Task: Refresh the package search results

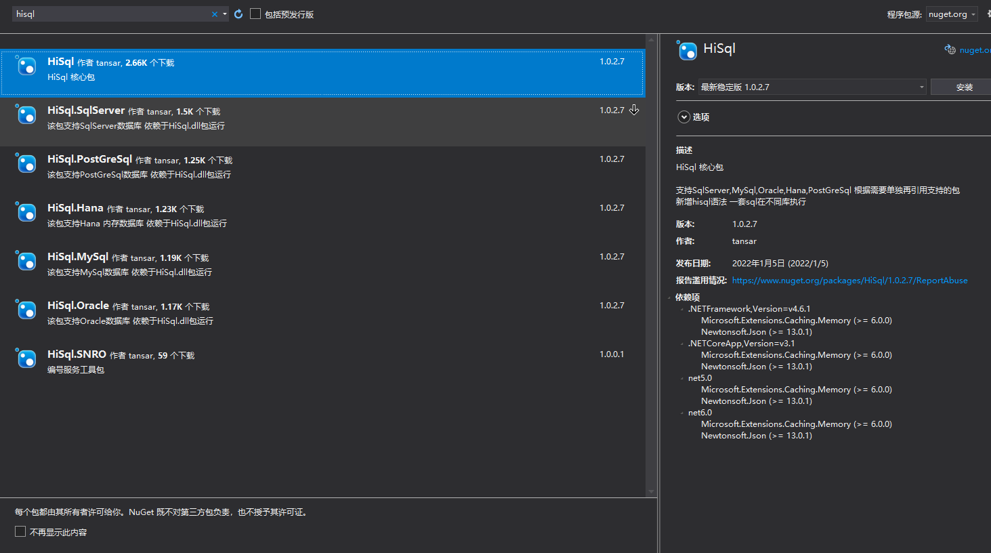Action: tap(238, 14)
